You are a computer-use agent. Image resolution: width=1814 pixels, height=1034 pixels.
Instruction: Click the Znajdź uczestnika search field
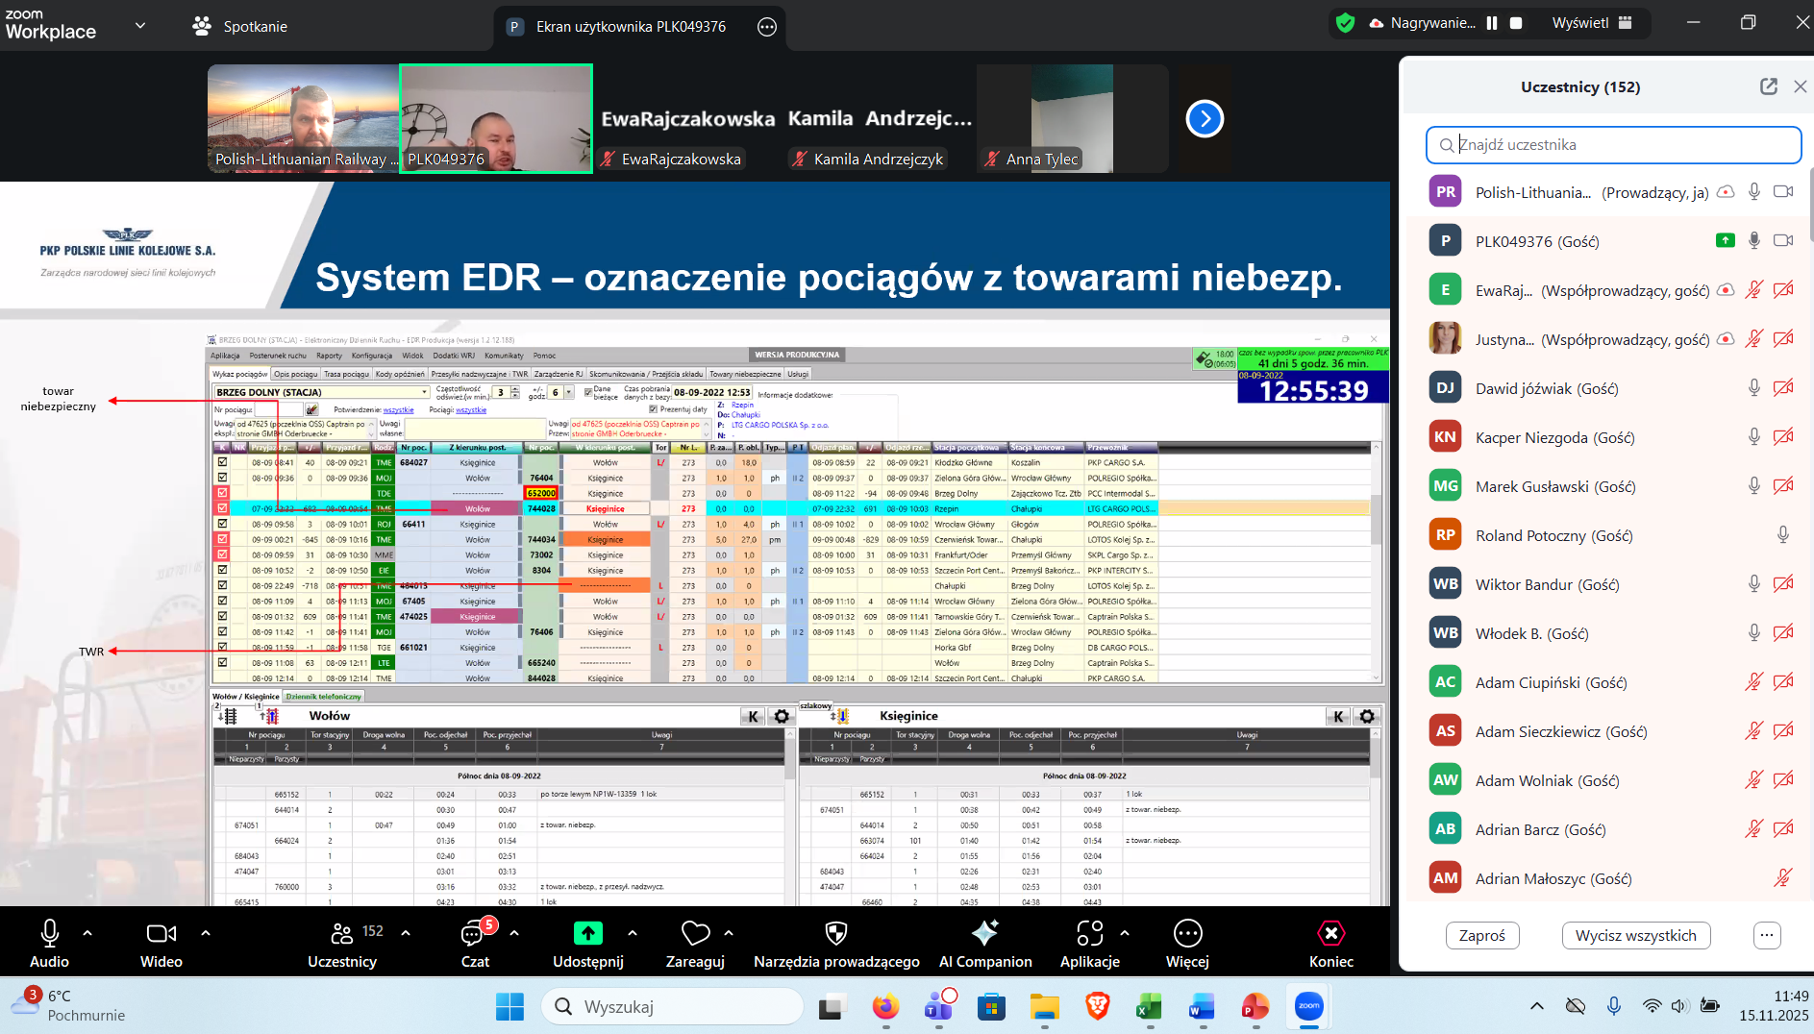[x=1625, y=145]
